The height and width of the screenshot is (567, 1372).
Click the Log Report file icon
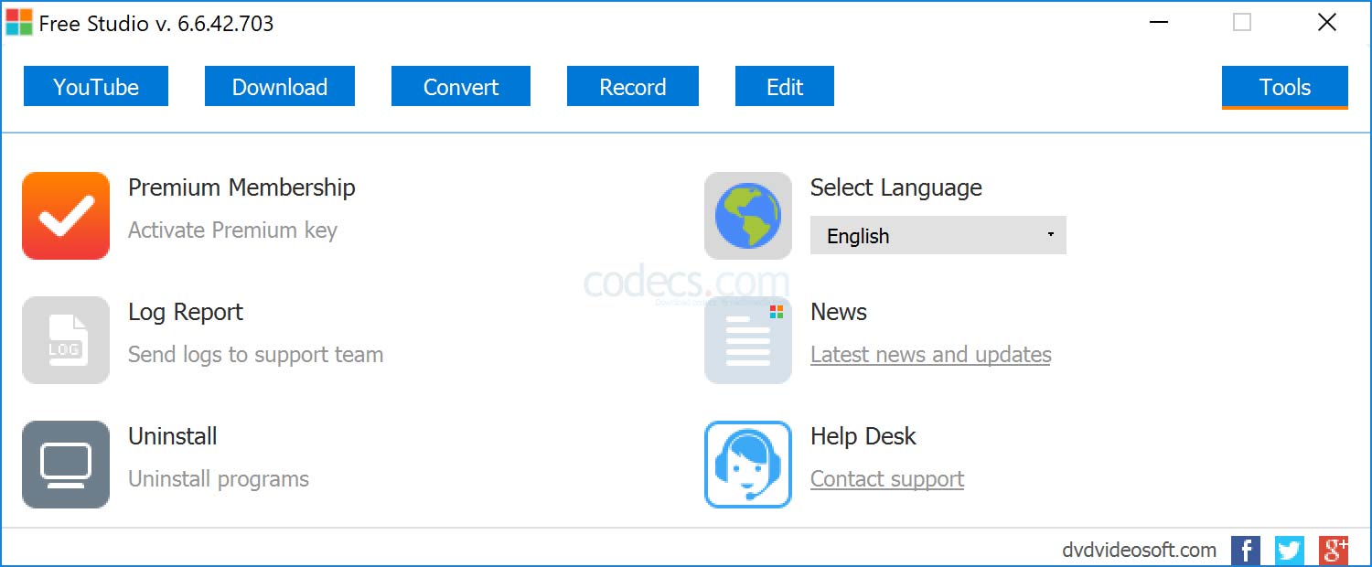coord(66,340)
